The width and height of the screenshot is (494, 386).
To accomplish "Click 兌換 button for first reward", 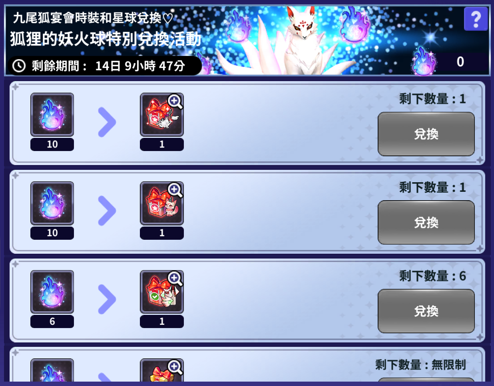I will pos(426,134).
